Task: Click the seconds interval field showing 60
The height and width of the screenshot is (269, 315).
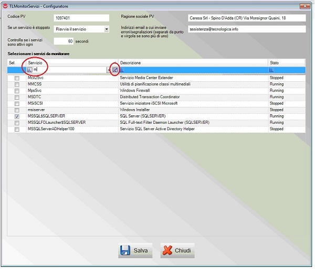Action: coord(64,41)
